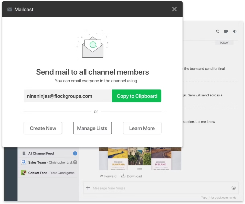Click the speaker volume icon
The width and height of the screenshot is (245, 204).
click(x=235, y=31)
